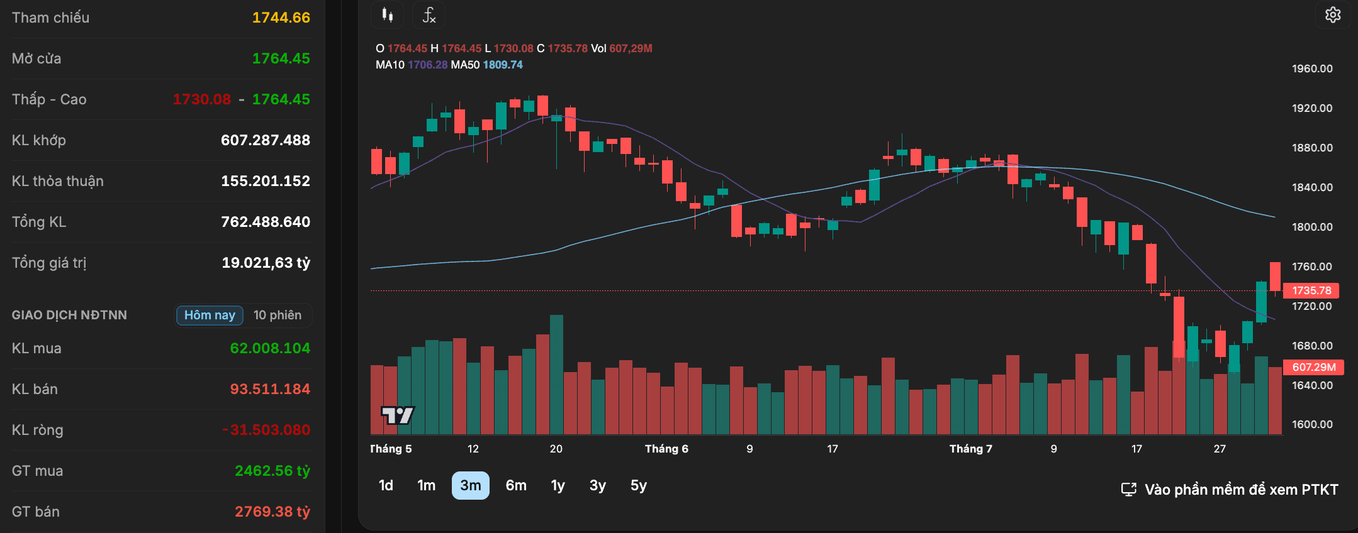Click the 607.29M volume label
This screenshot has height=533, width=1358.
[x=1313, y=367]
